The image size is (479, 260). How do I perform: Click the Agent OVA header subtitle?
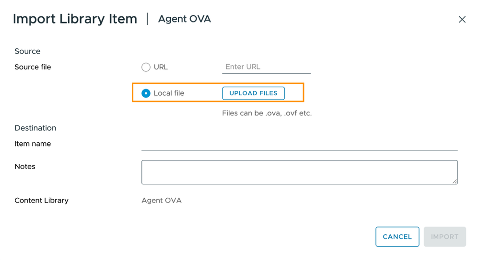click(185, 19)
